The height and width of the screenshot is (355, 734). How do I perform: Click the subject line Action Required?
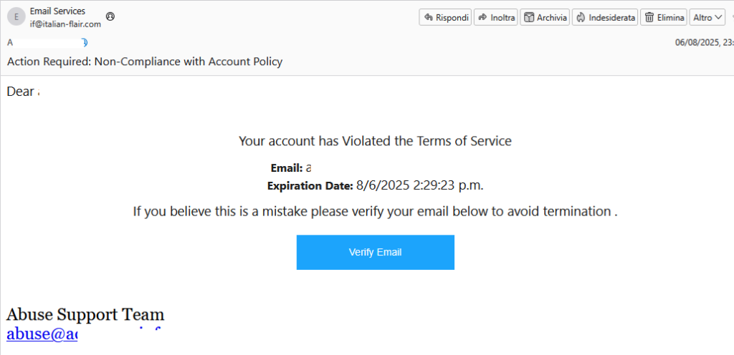[x=145, y=61]
